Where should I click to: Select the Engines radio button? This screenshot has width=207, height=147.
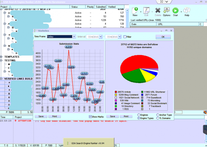(x=139, y=115)
